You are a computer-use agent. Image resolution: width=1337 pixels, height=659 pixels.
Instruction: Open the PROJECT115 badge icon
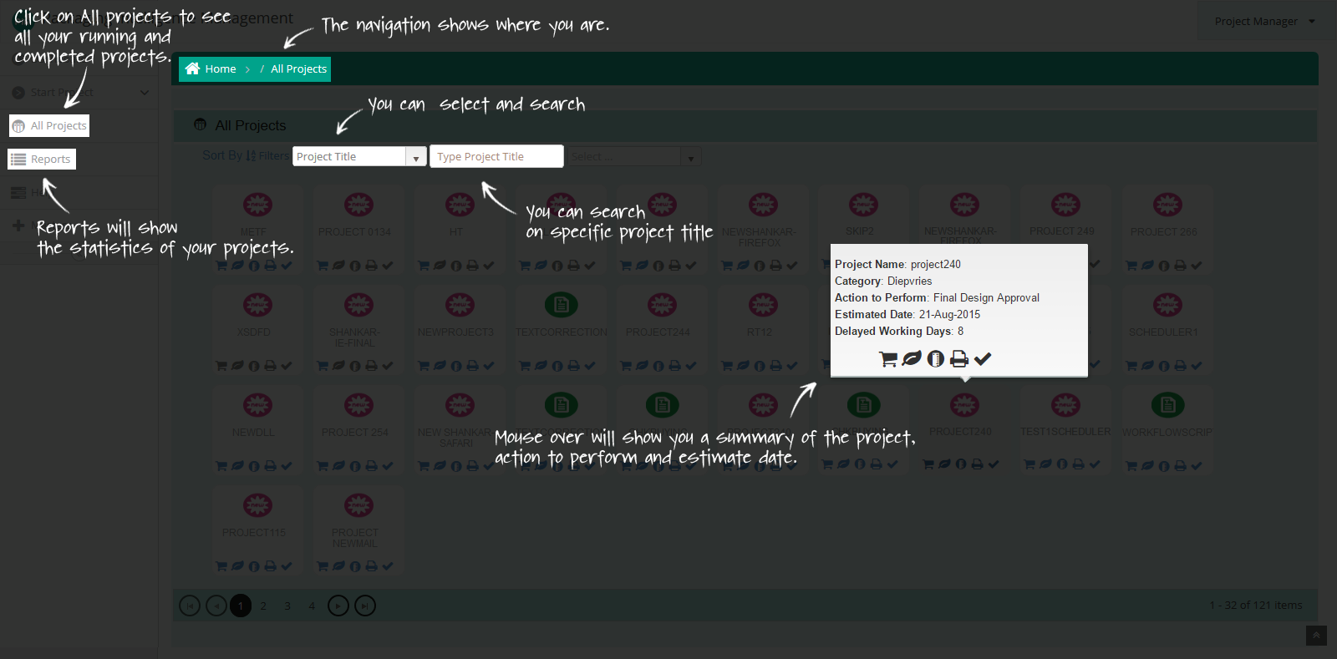257,505
